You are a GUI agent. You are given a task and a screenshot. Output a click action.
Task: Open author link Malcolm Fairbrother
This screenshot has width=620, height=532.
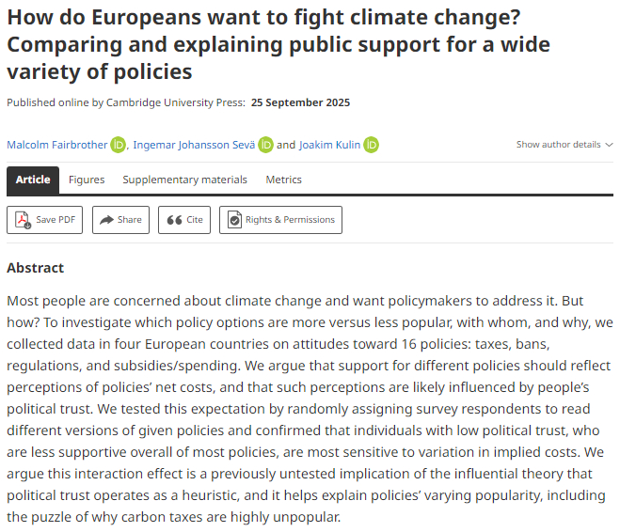point(56,145)
